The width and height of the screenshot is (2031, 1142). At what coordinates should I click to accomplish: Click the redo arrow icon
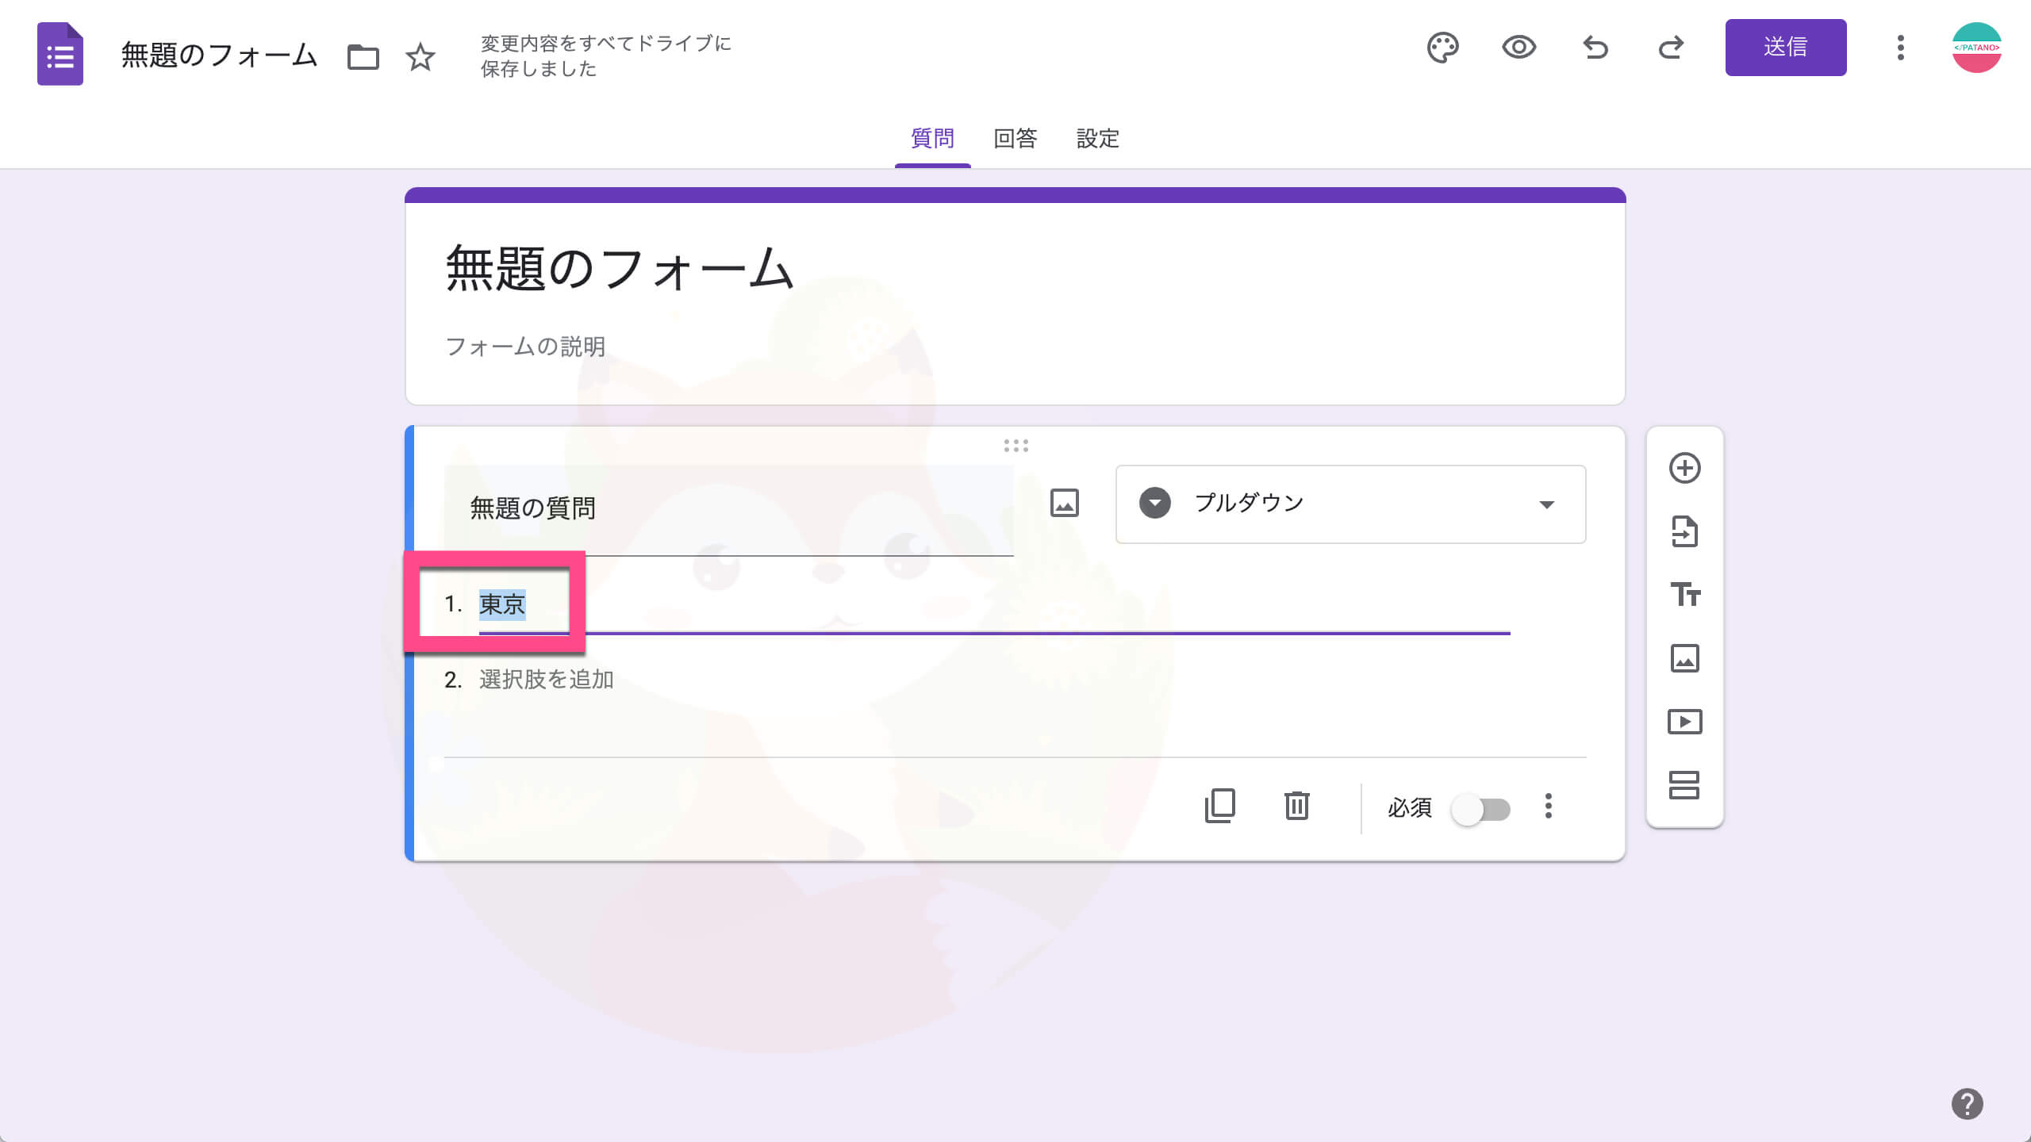1671,48
